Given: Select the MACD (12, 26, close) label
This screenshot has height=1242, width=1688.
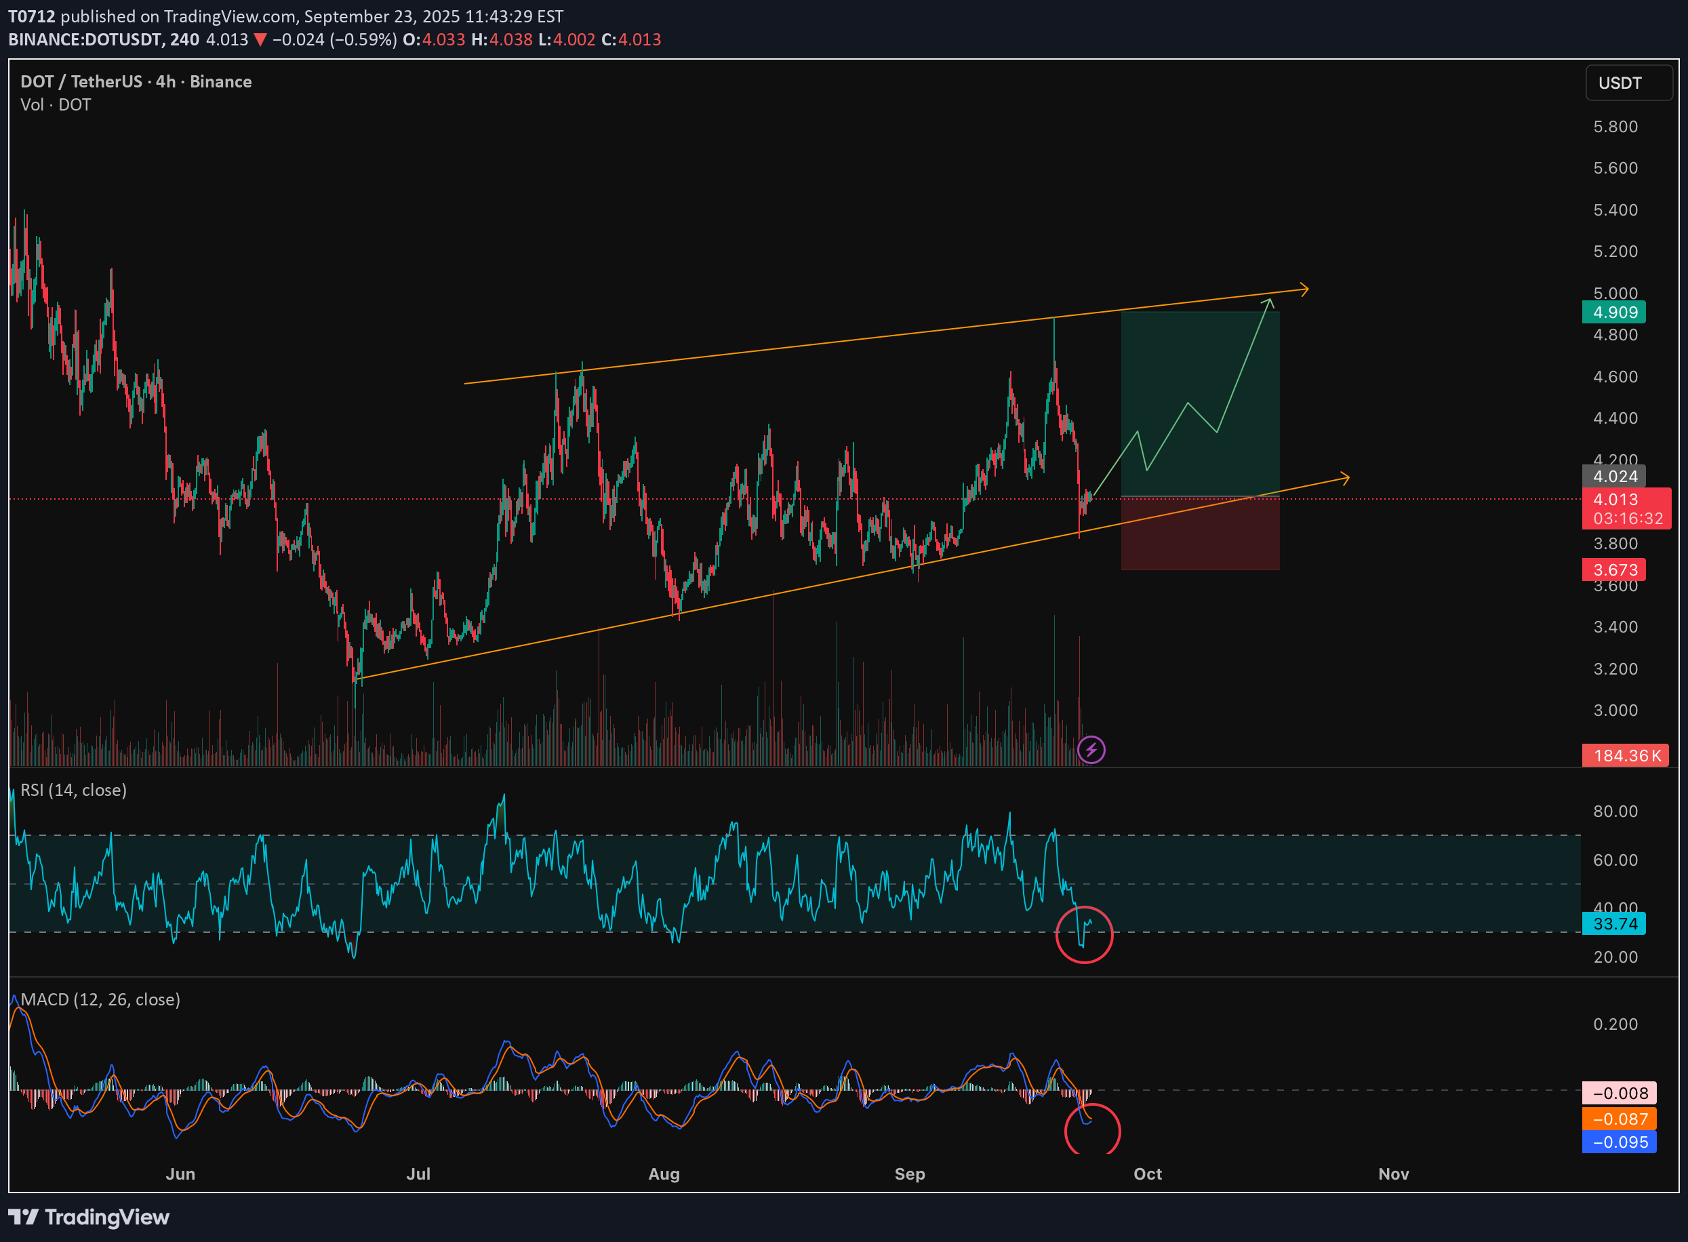Looking at the screenshot, I should coord(100,999).
